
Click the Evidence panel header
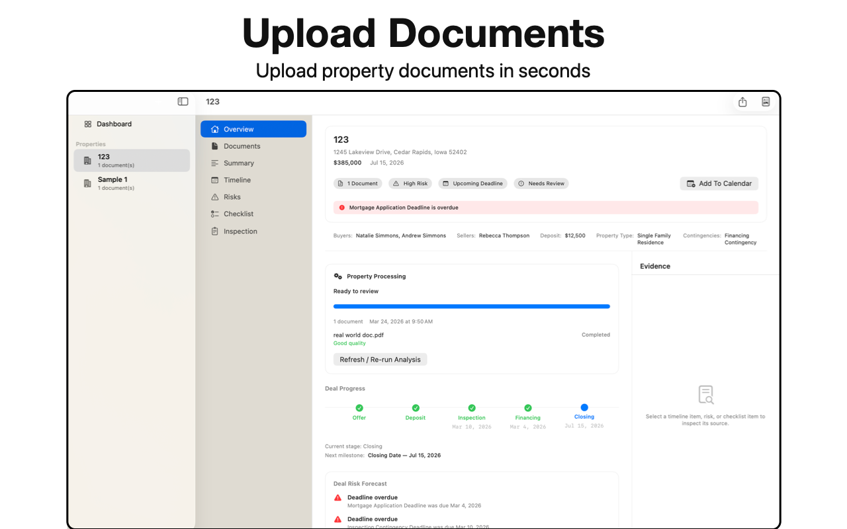point(655,266)
